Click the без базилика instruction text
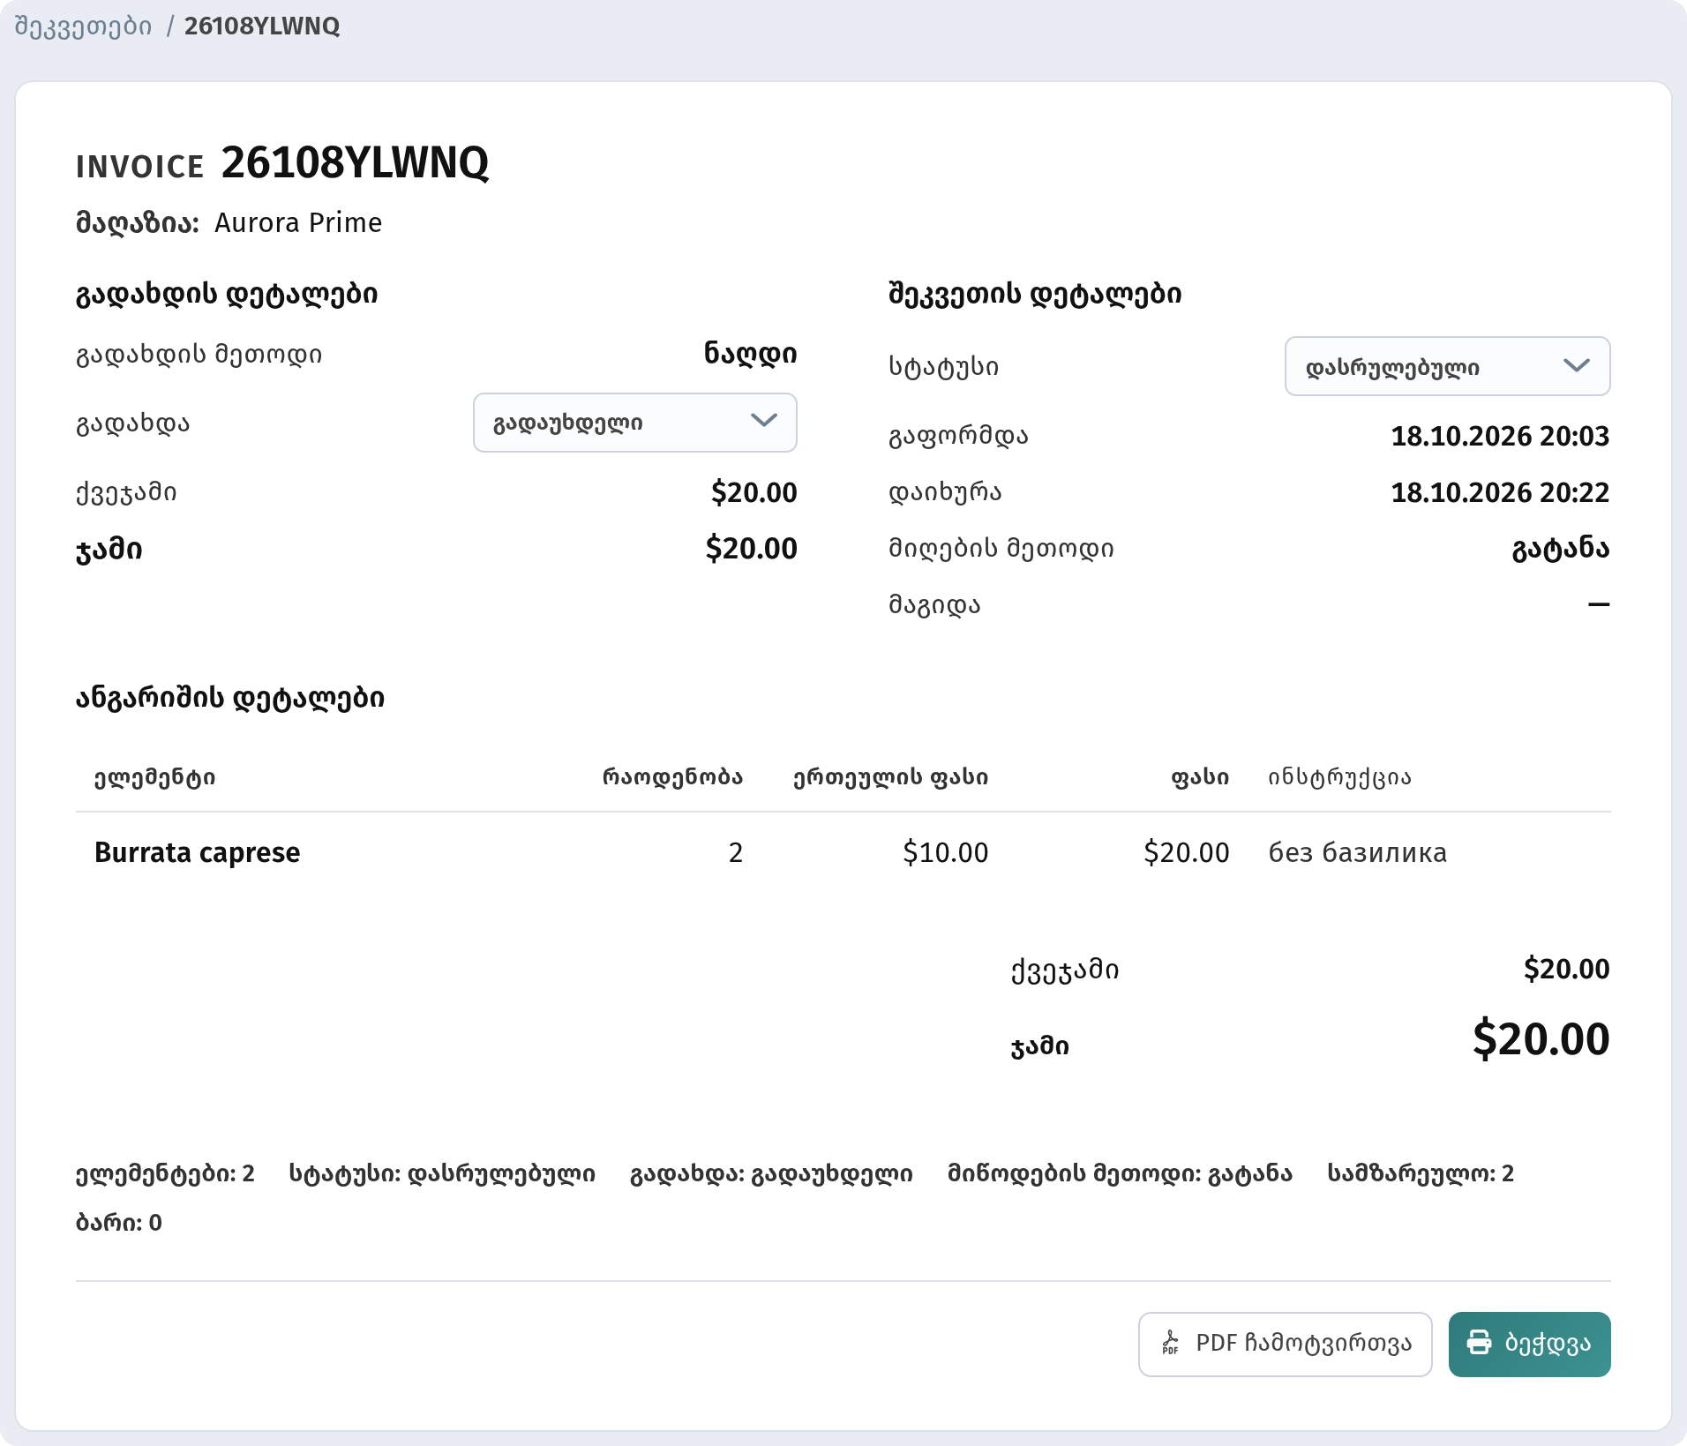This screenshot has height=1446, width=1687. [1357, 852]
